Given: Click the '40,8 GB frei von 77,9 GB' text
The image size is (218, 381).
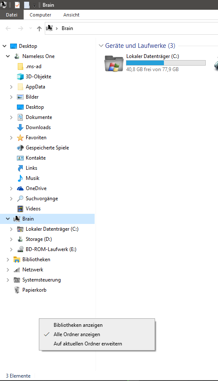Looking at the screenshot, I should (153, 69).
